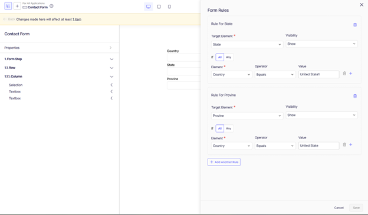Click Add Another Rule button
This screenshot has width=368, height=215.
tap(224, 162)
